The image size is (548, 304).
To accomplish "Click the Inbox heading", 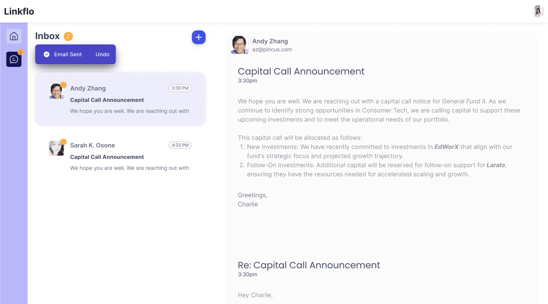I will tap(48, 36).
